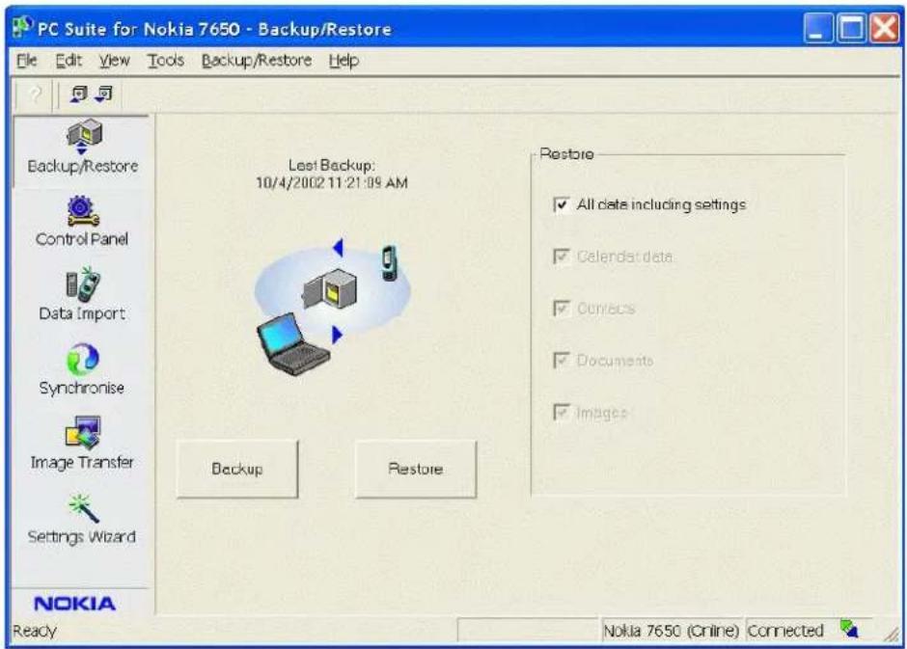
Task: Maximize the PC Suite window
Action: (x=851, y=27)
